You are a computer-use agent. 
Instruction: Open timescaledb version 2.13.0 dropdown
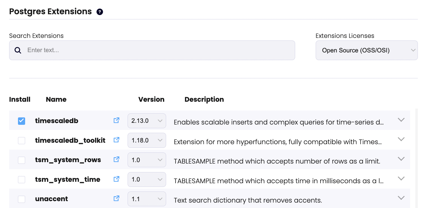[147, 121]
